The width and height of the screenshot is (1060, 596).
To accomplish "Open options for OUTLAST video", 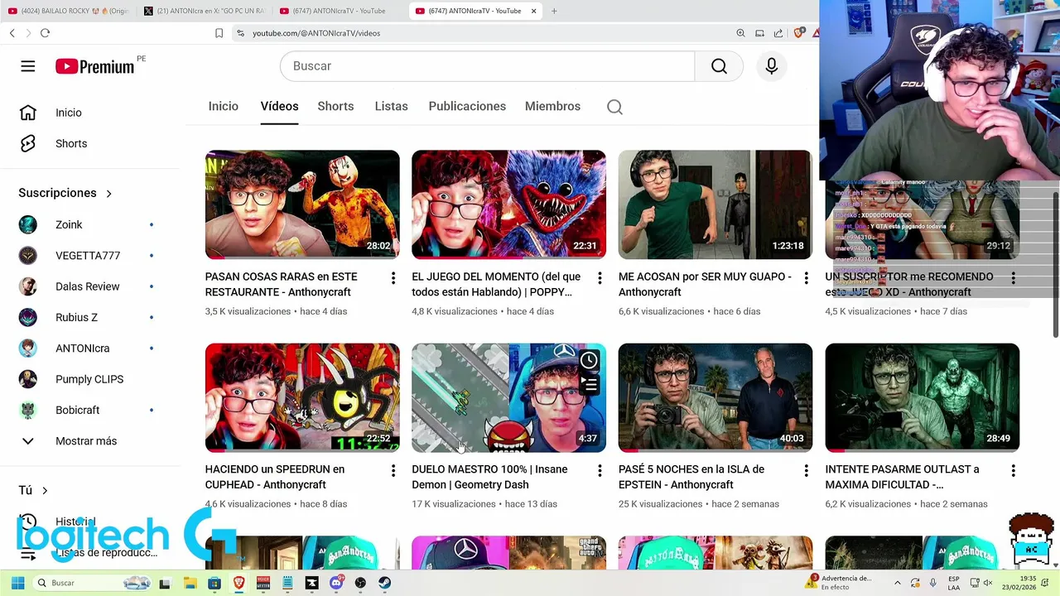I will pyautogui.click(x=1013, y=471).
